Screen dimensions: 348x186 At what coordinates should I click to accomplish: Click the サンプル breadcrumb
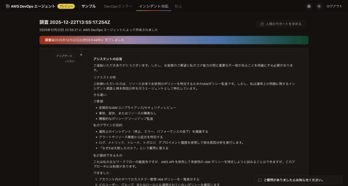click(88, 6)
